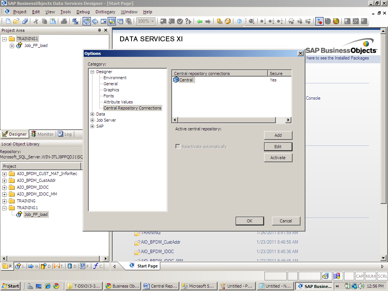Switch to Central Rep... Word taskbar window
388x291 pixels.
pyautogui.click(x=161, y=286)
